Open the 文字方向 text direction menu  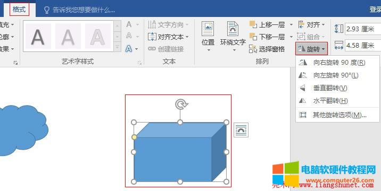pyautogui.click(x=168, y=25)
